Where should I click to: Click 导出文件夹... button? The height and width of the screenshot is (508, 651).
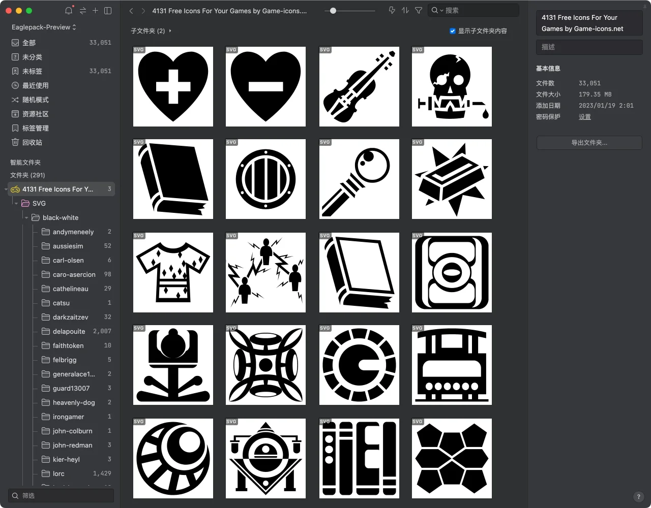point(589,143)
